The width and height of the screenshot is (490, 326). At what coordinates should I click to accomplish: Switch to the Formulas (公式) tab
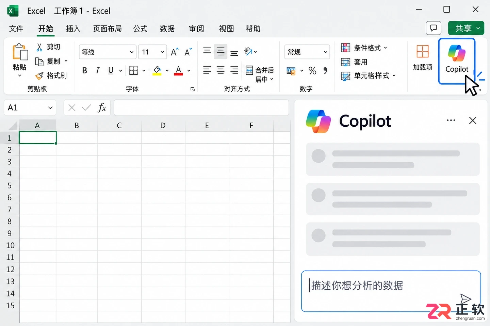(140, 29)
